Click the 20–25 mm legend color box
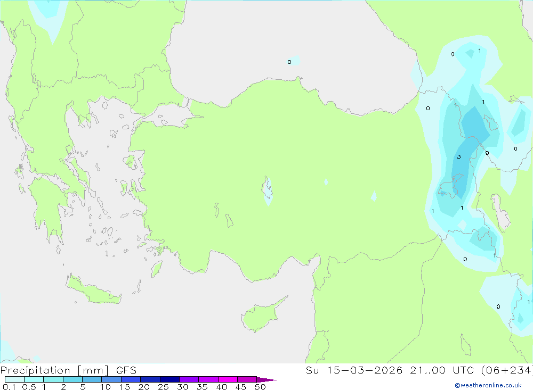533x390 pixels. (x=150, y=379)
